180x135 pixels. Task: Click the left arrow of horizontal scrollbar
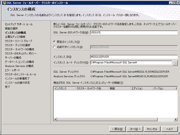(x=55, y=119)
